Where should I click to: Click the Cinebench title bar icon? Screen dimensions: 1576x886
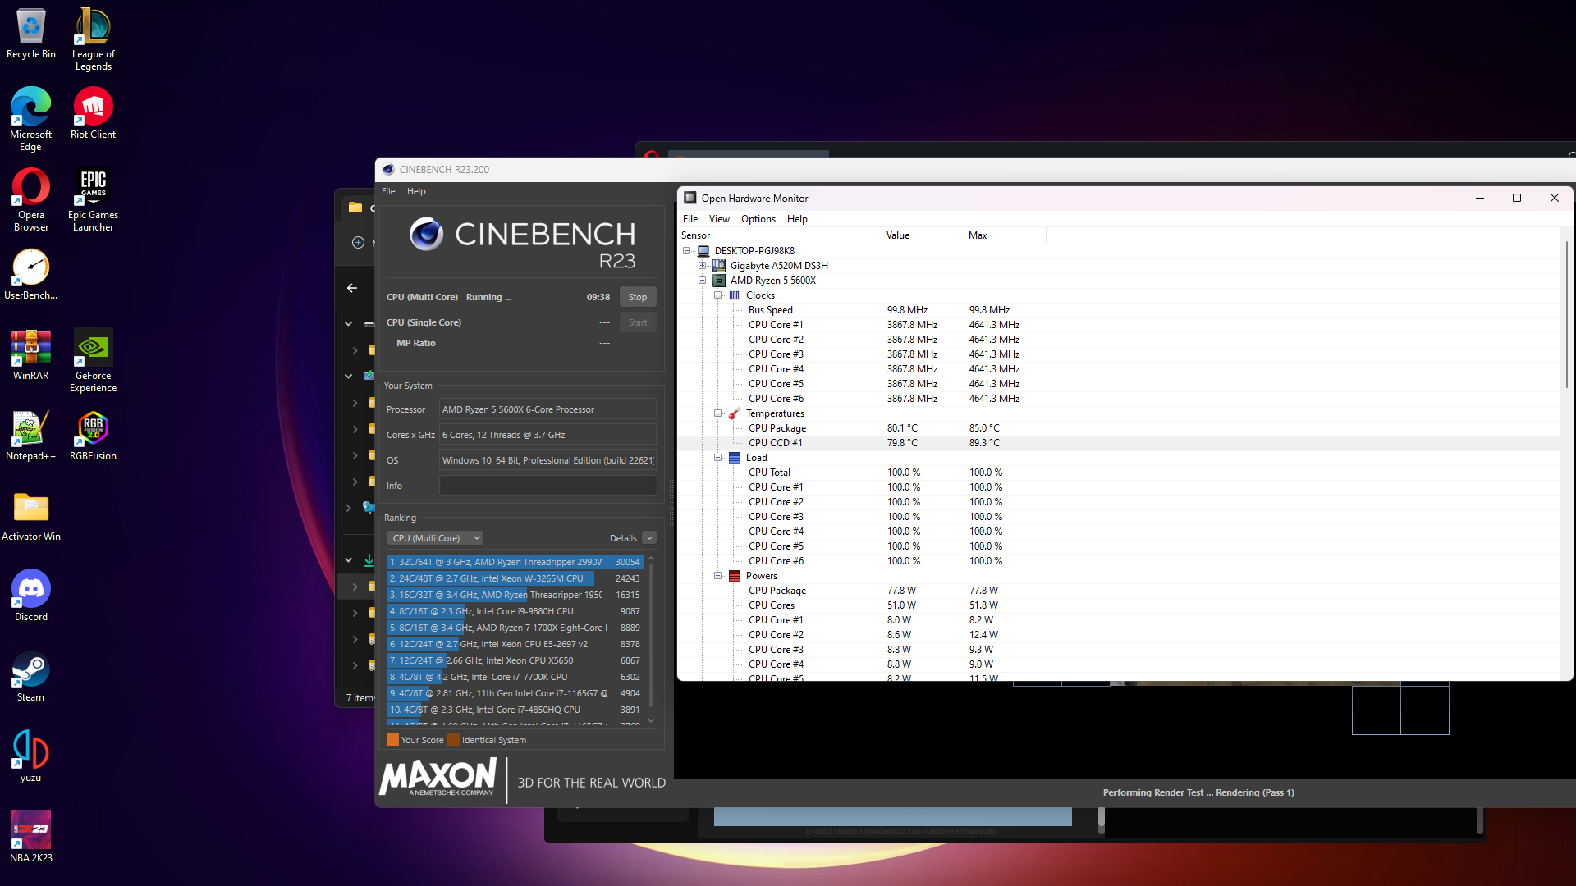[x=388, y=169]
